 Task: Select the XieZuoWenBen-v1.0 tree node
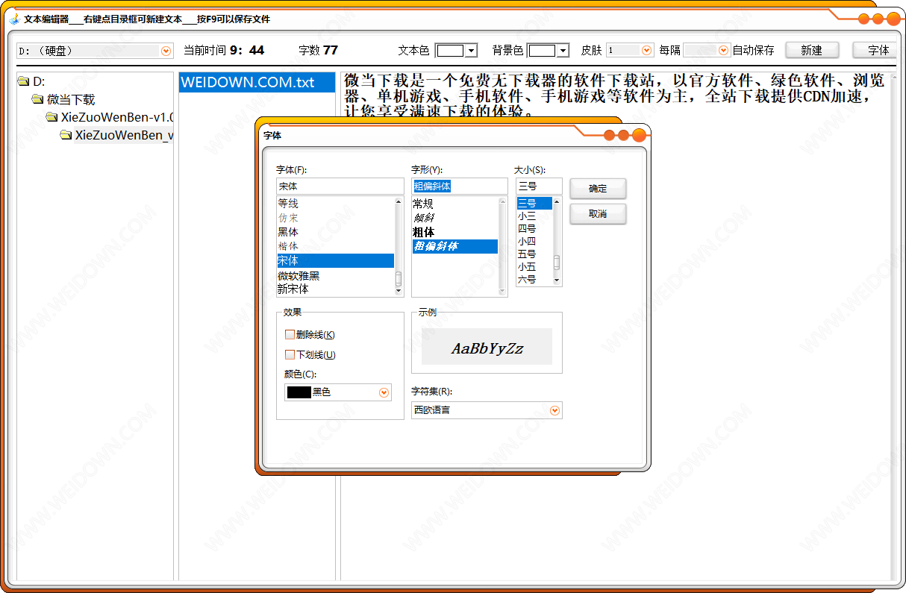(x=117, y=117)
